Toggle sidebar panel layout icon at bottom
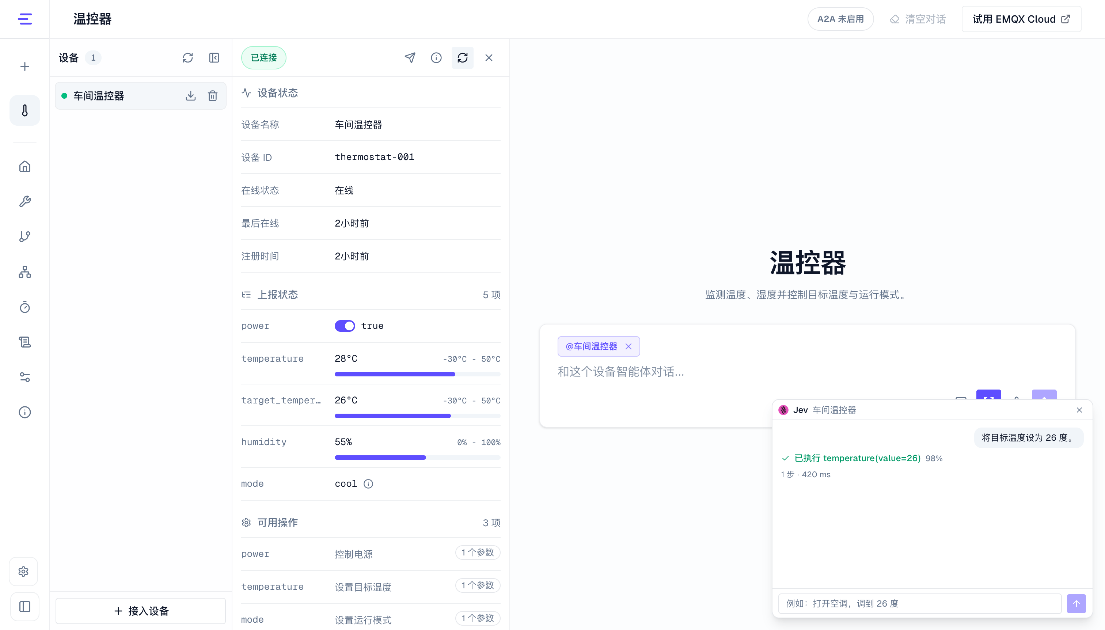1105x630 pixels. point(24,607)
